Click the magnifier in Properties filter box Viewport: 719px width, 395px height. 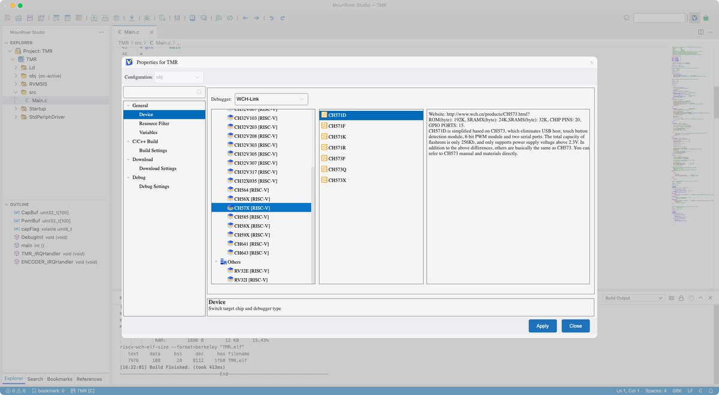200,92
